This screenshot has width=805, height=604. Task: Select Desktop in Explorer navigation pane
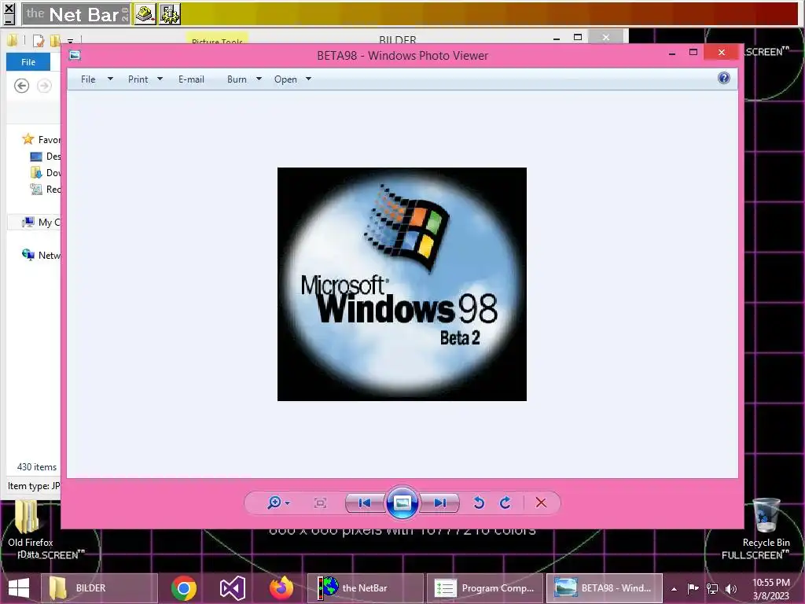pos(45,157)
